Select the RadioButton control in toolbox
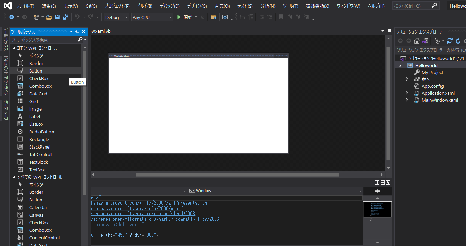 pos(41,132)
